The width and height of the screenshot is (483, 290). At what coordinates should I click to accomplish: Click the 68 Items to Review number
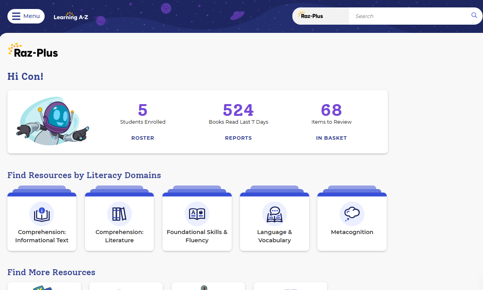[331, 110]
